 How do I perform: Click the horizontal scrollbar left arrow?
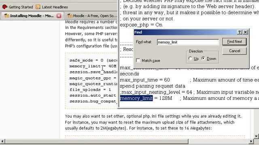(2, 141)
